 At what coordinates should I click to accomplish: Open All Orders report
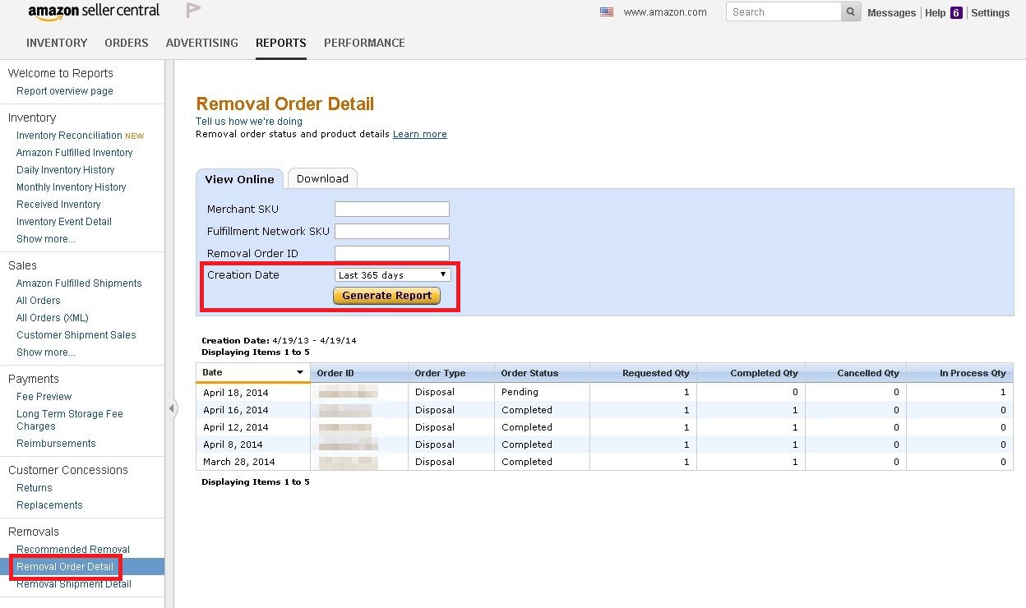pyautogui.click(x=39, y=301)
